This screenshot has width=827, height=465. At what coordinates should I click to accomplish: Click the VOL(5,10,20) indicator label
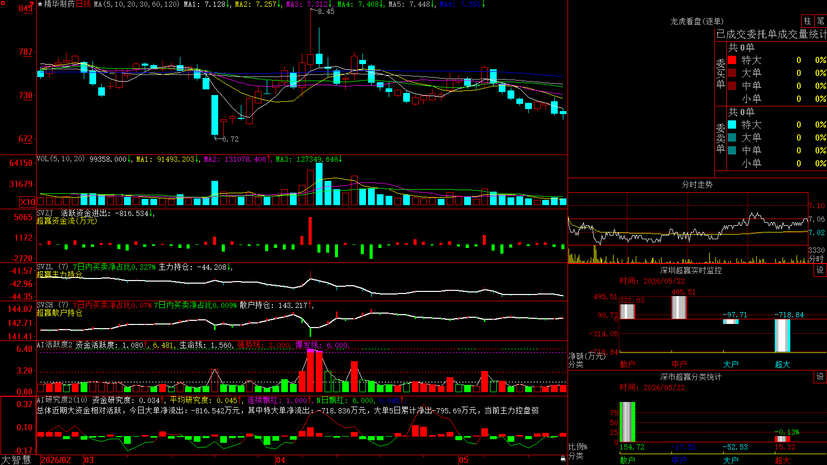click(x=60, y=159)
